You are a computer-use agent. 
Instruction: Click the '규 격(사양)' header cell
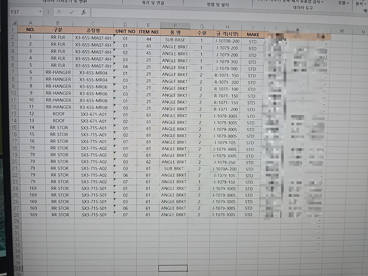coord(227,34)
